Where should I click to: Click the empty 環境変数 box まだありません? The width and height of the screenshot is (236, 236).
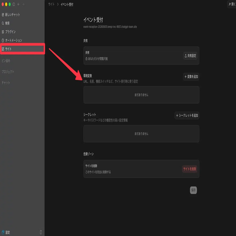point(141,95)
